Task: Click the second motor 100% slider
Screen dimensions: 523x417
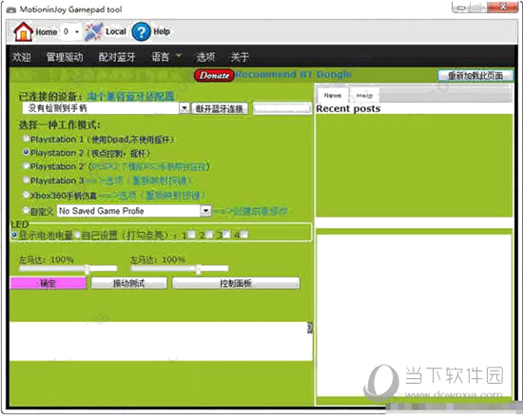Action: (x=180, y=269)
